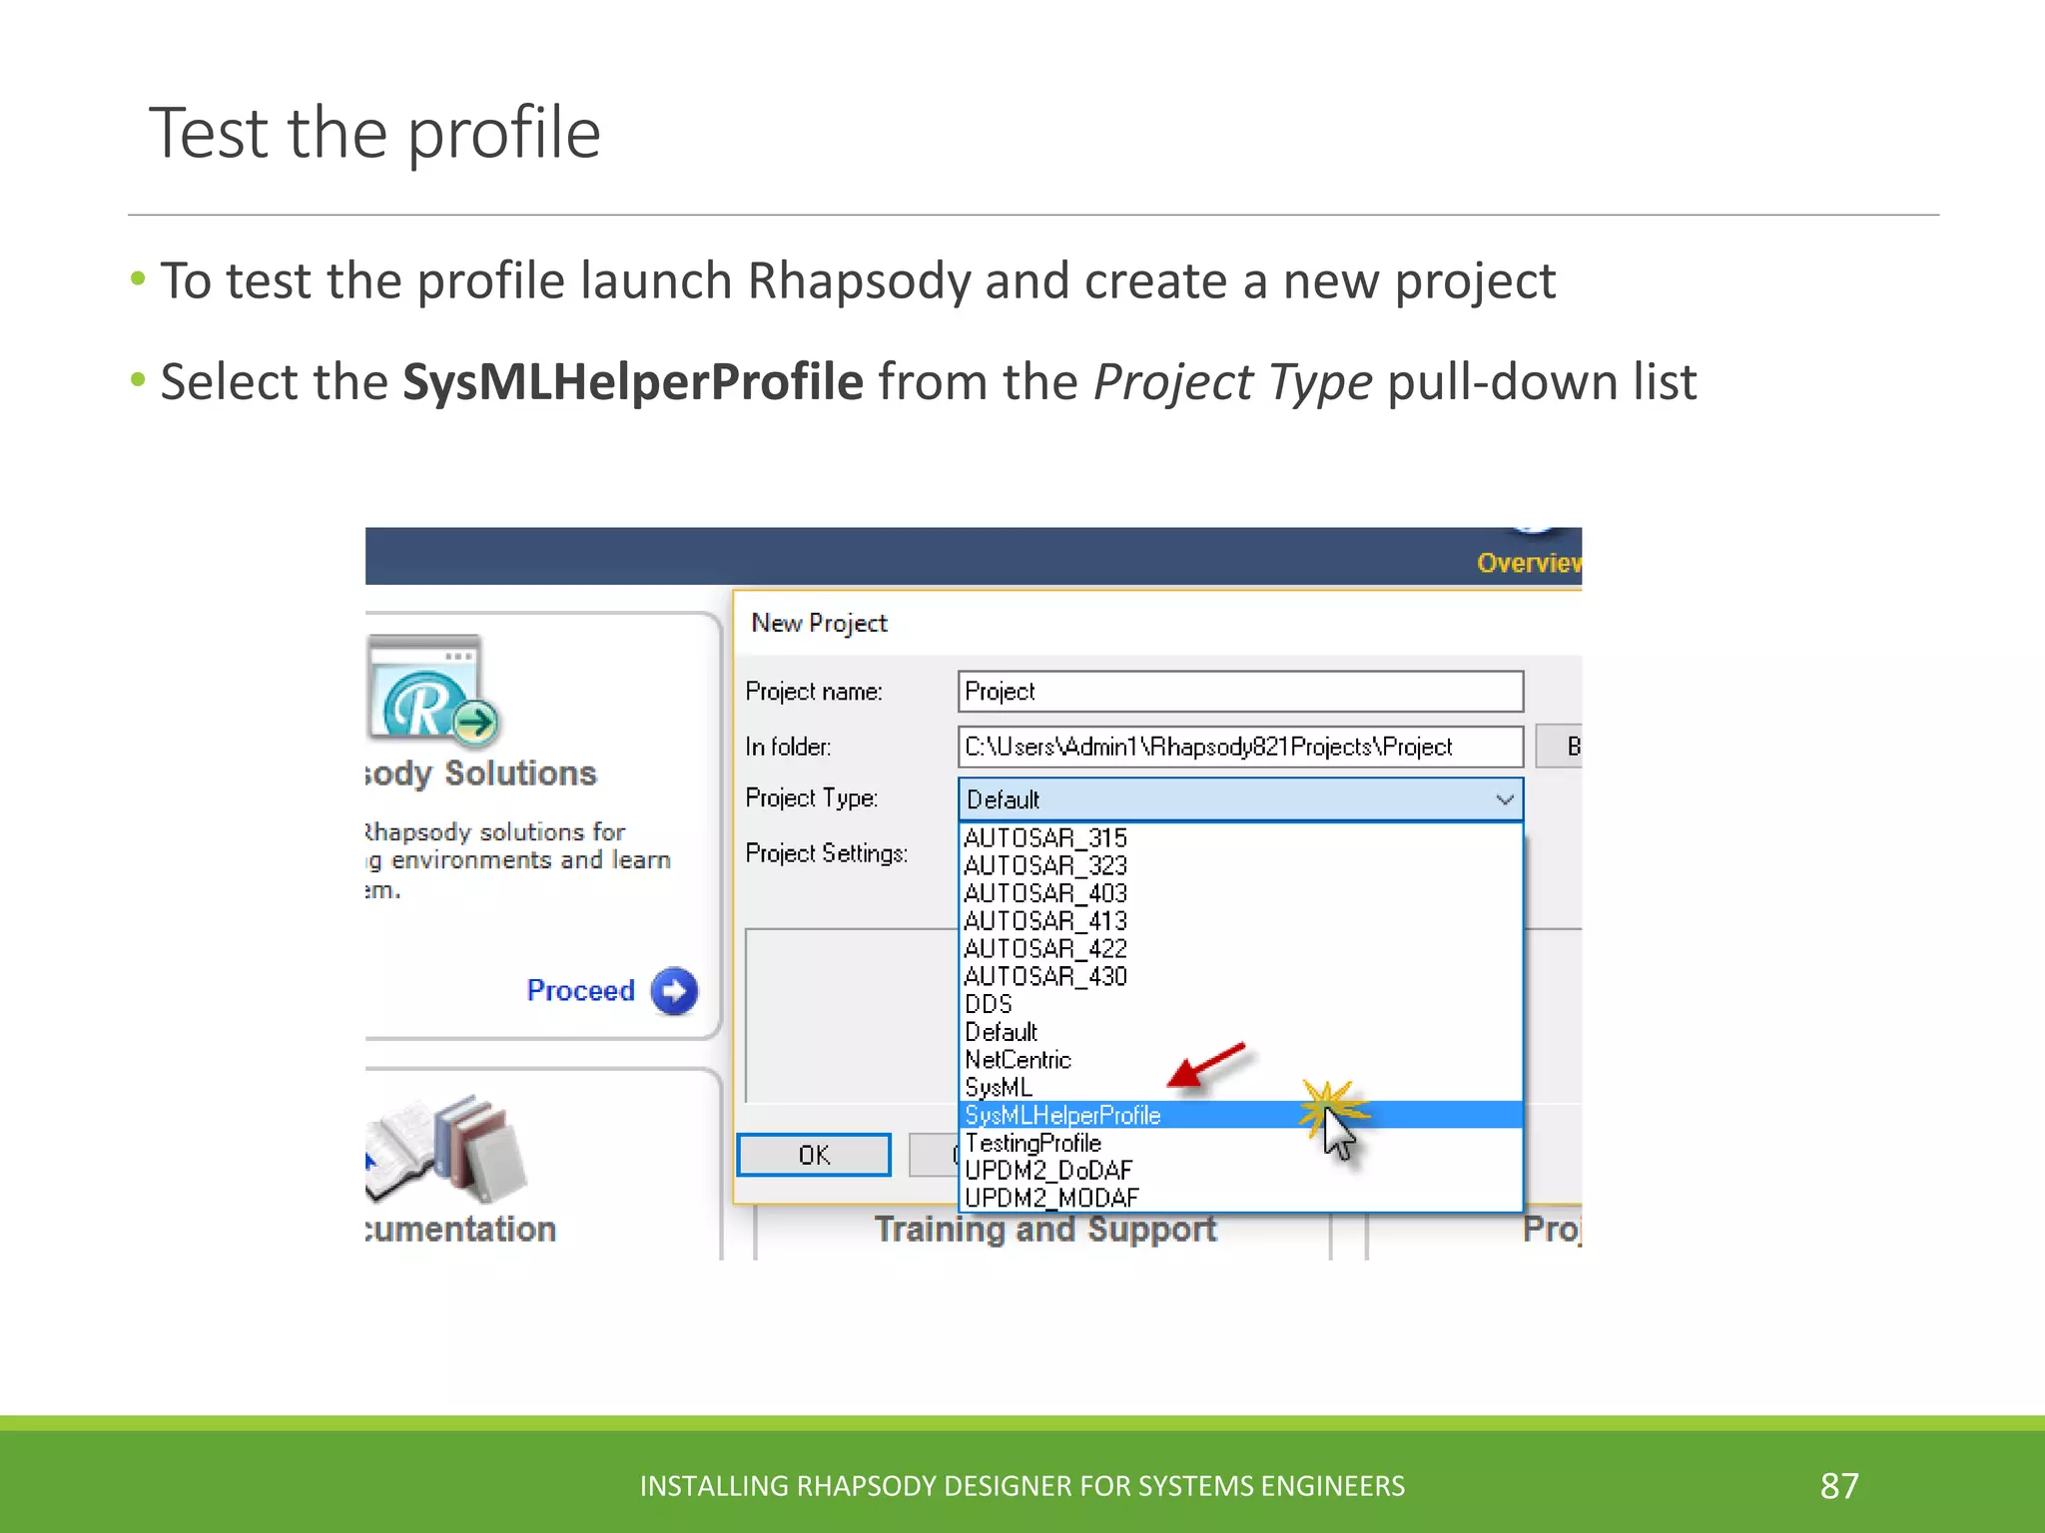Image resolution: width=2045 pixels, height=1533 pixels.
Task: Choose NetCentric project type
Action: pyautogui.click(x=1240, y=1060)
